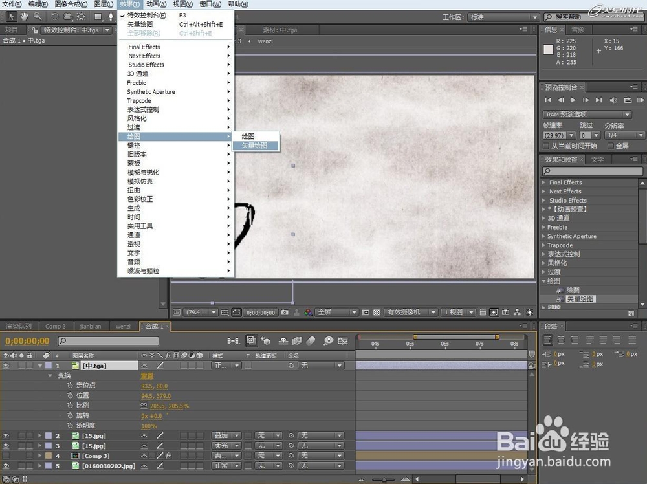
Task: Open 动画(A) menu
Action: pyautogui.click(x=157, y=4)
